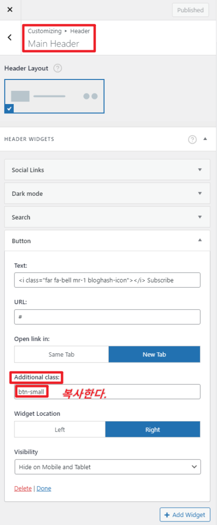The height and width of the screenshot is (525, 217).
Task: Click the Add Widget button
Action: [x=185, y=515]
